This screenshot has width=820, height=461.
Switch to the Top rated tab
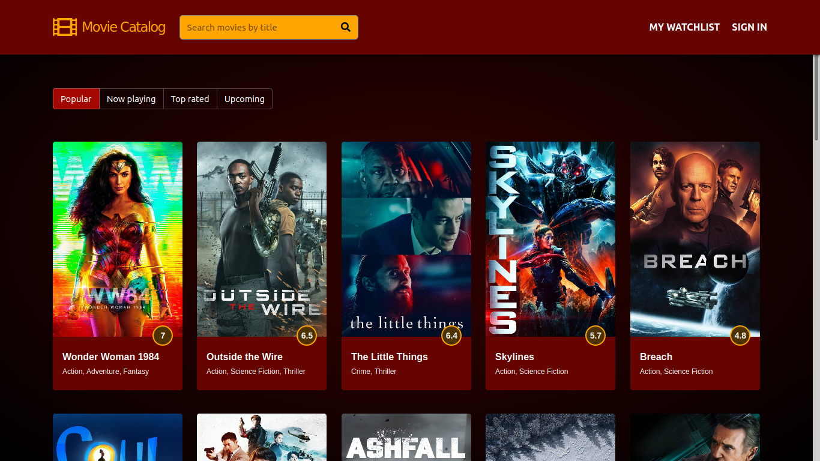190,99
